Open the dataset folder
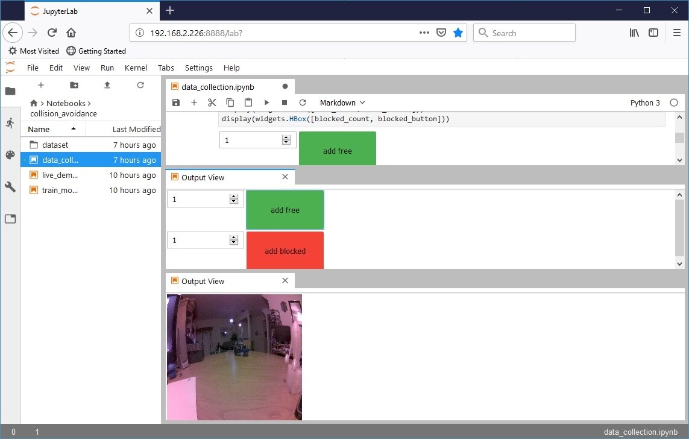The image size is (689, 439). click(55, 145)
